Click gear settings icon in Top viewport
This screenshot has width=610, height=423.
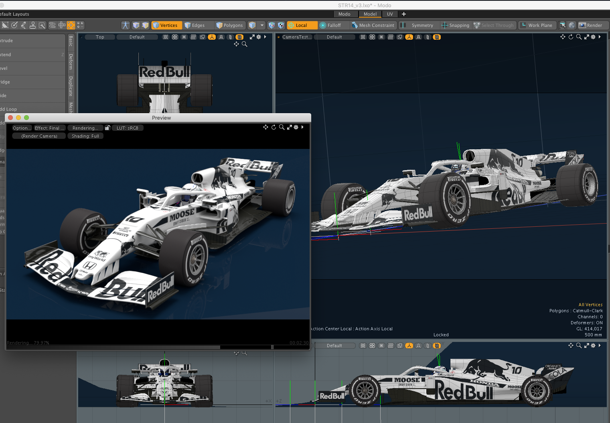pyautogui.click(x=259, y=37)
